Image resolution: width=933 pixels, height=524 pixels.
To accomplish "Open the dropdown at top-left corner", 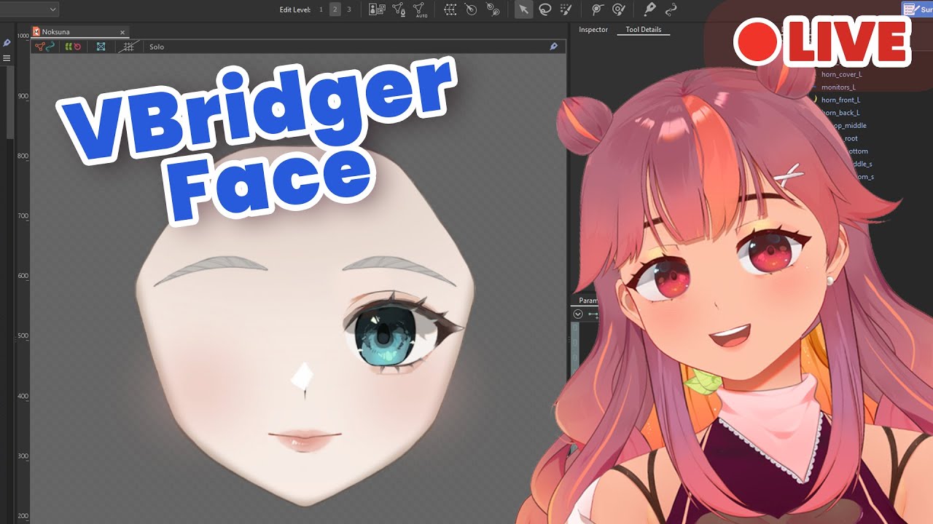I will click(29, 9).
